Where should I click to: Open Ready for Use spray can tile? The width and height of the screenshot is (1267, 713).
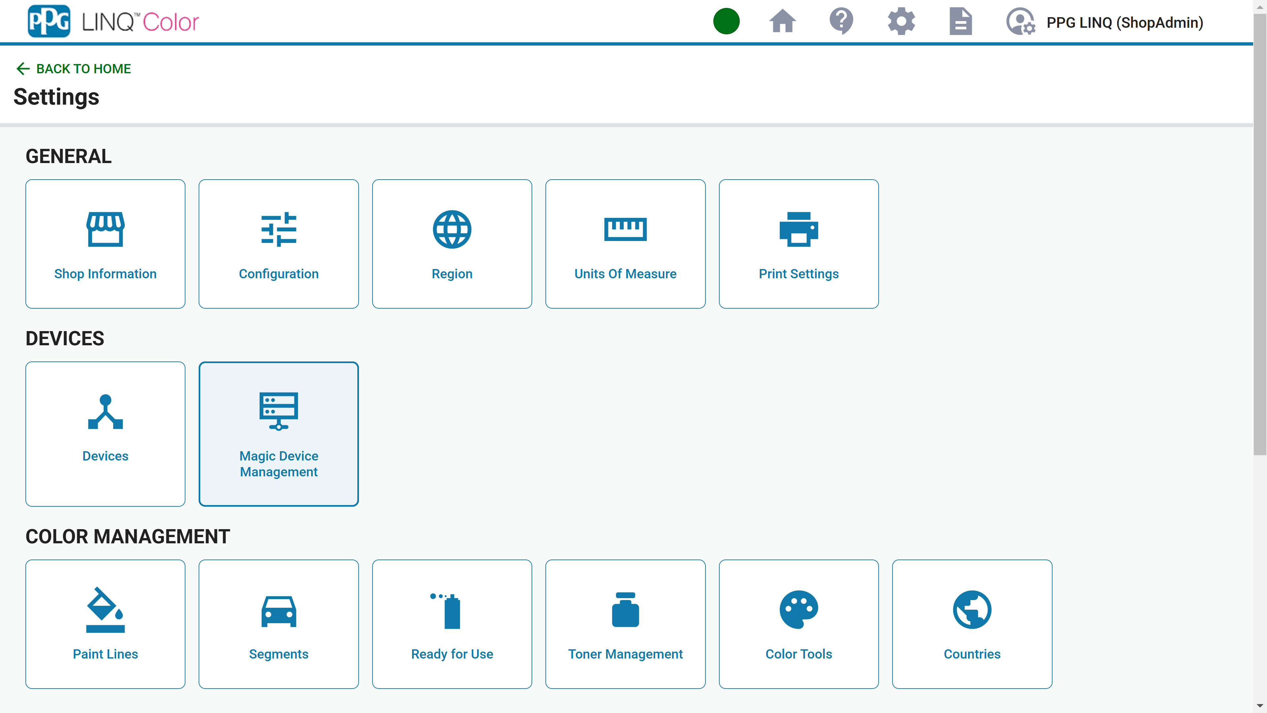pos(451,624)
